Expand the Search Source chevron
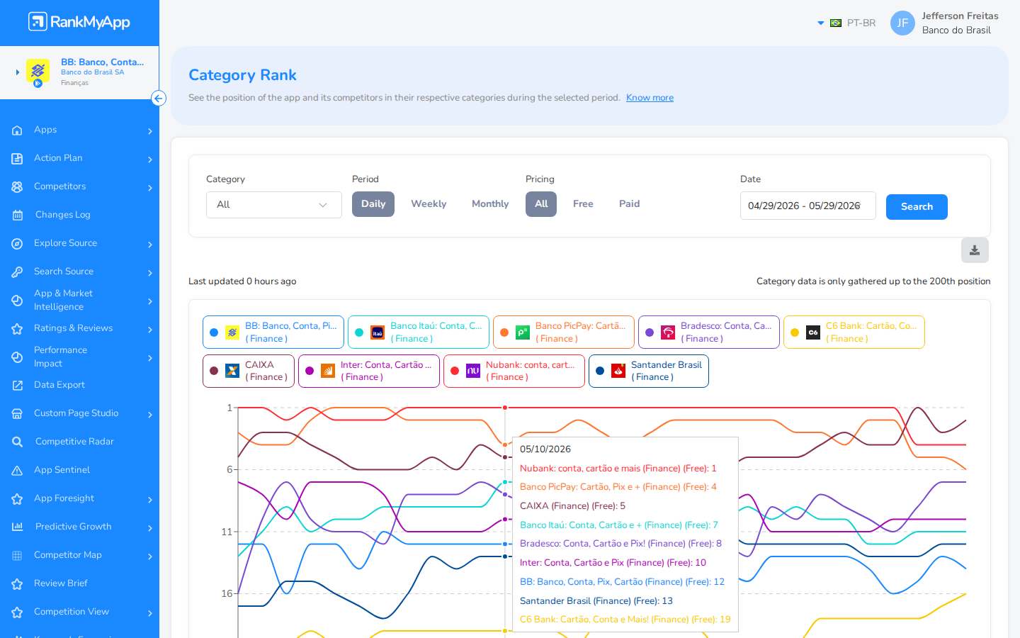Viewport: 1020px width, 638px height. point(150,273)
